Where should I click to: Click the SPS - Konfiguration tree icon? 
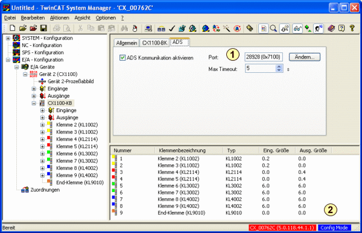click(16, 52)
